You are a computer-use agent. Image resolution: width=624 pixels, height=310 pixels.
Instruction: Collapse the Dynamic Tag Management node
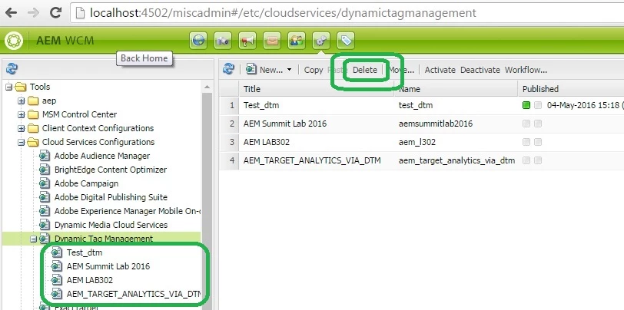pos(34,239)
